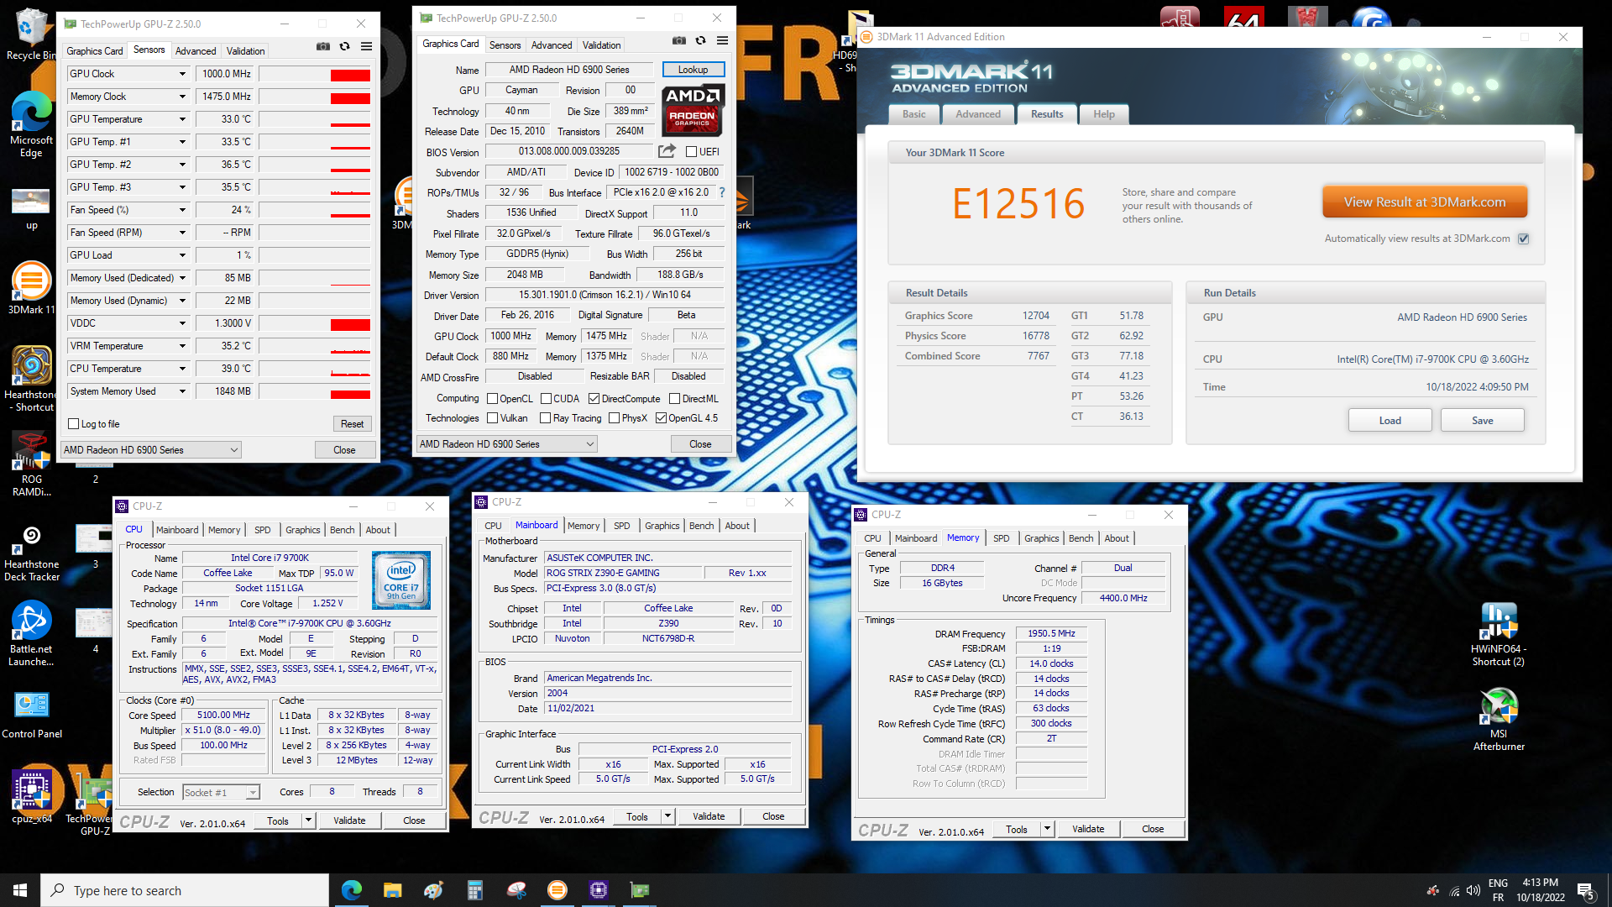Open Bench tab in CPU-Z Mainboard window
This screenshot has height=907, width=1612.
[x=702, y=526]
